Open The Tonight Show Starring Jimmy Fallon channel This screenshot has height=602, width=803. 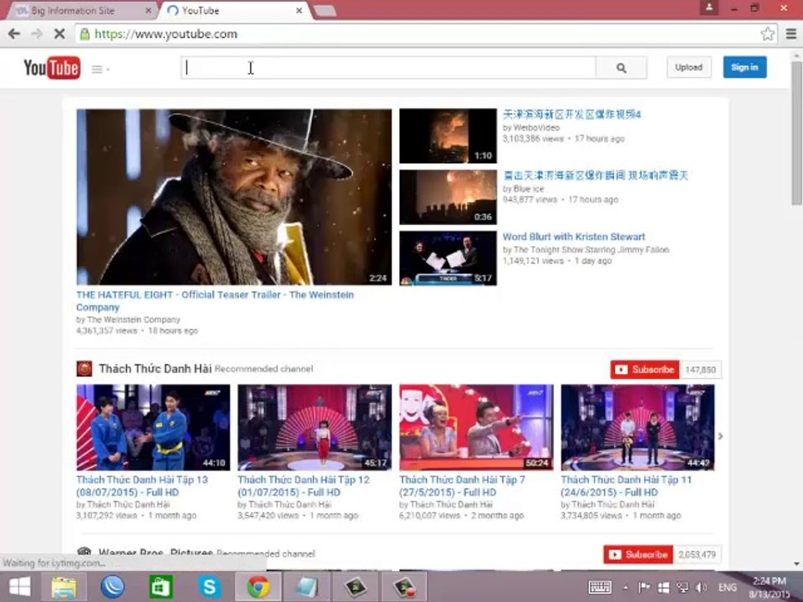click(x=591, y=250)
